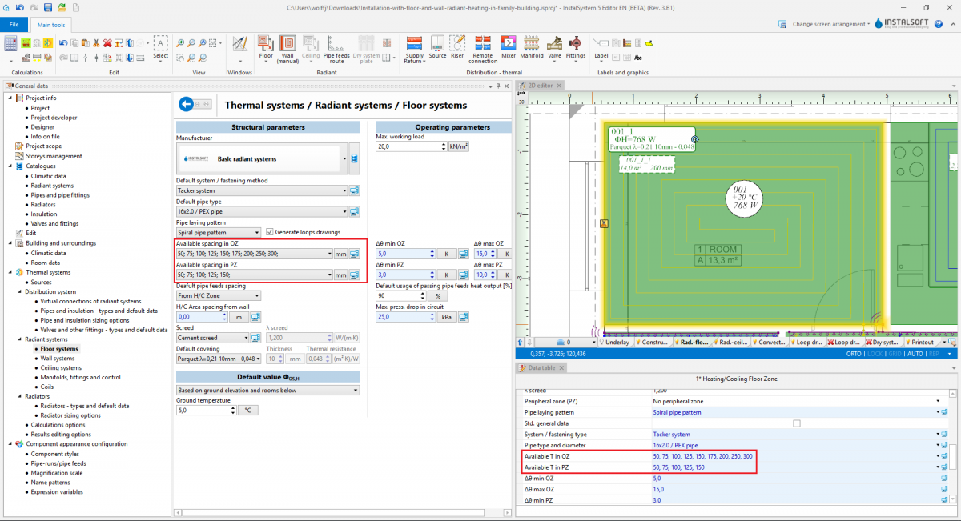Open Wall systems in the tree

pos(57,359)
